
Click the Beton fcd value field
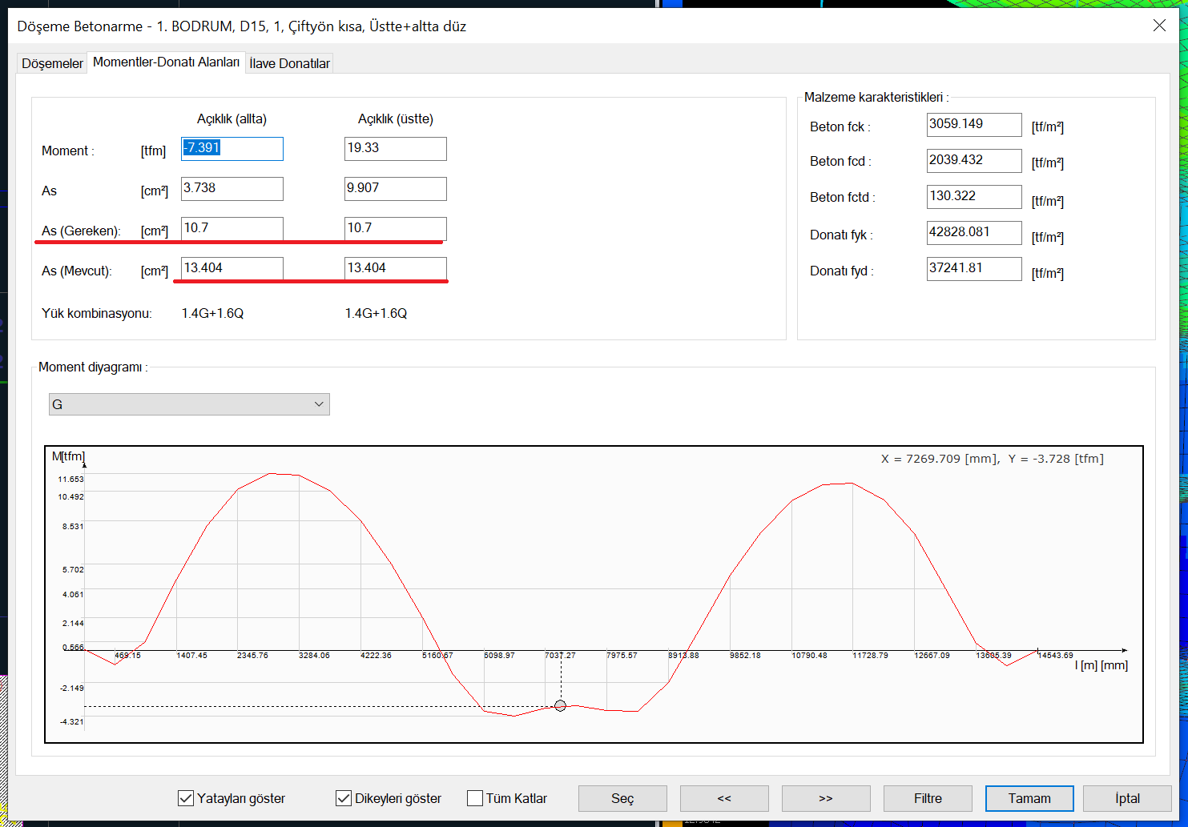tap(974, 161)
